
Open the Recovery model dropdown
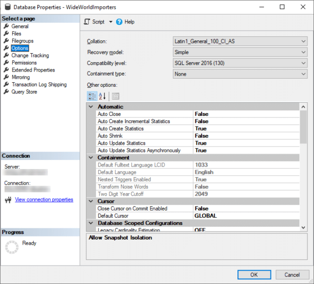[x=240, y=52]
